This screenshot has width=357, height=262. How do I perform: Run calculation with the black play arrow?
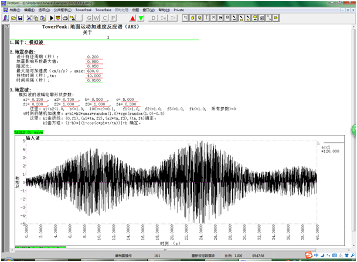[52, 18]
